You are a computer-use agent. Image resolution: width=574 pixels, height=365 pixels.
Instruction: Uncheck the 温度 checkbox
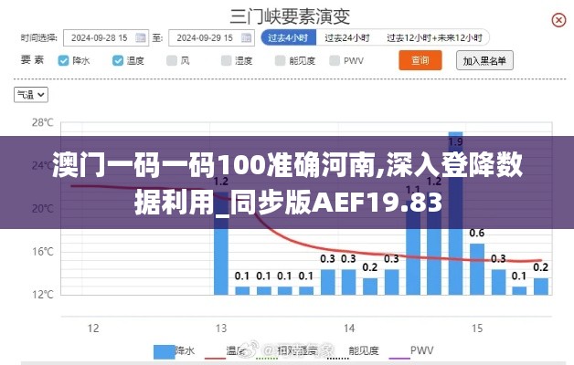118,60
